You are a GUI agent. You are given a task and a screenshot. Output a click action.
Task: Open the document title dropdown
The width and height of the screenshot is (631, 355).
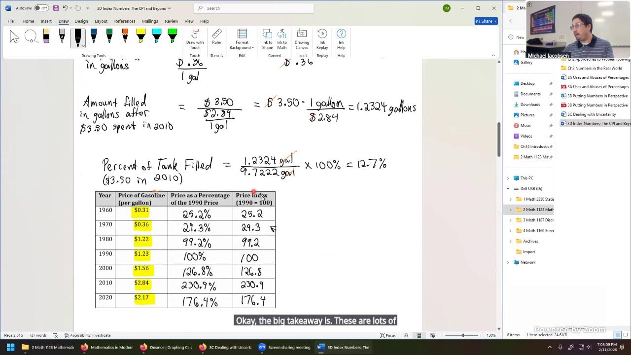coord(170,8)
